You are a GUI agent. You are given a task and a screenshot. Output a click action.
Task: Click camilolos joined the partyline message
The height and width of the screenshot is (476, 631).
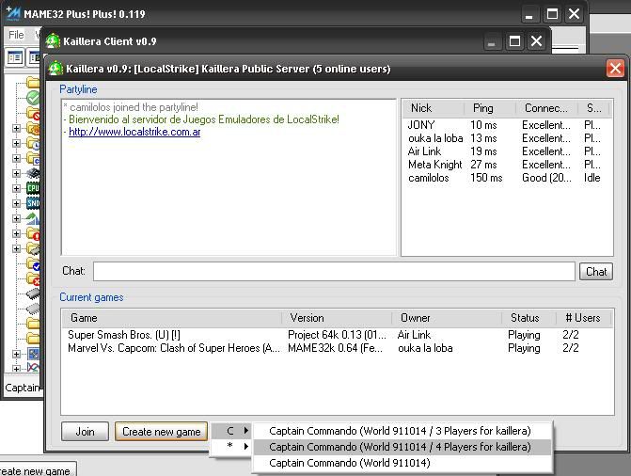134,107
